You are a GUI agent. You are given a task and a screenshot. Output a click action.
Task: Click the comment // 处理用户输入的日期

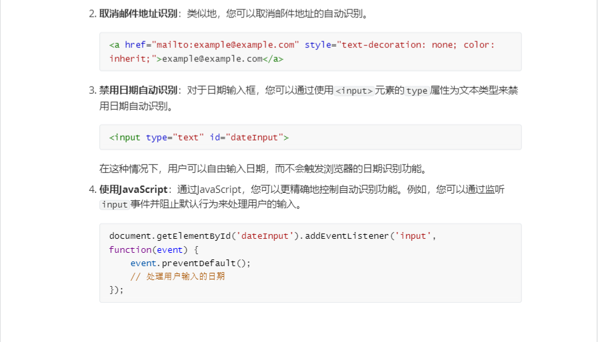[177, 276]
